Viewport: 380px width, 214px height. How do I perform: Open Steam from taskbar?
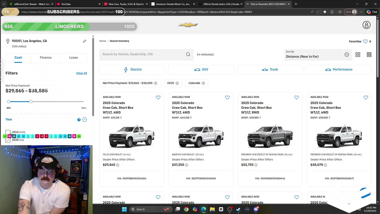click(x=238, y=209)
